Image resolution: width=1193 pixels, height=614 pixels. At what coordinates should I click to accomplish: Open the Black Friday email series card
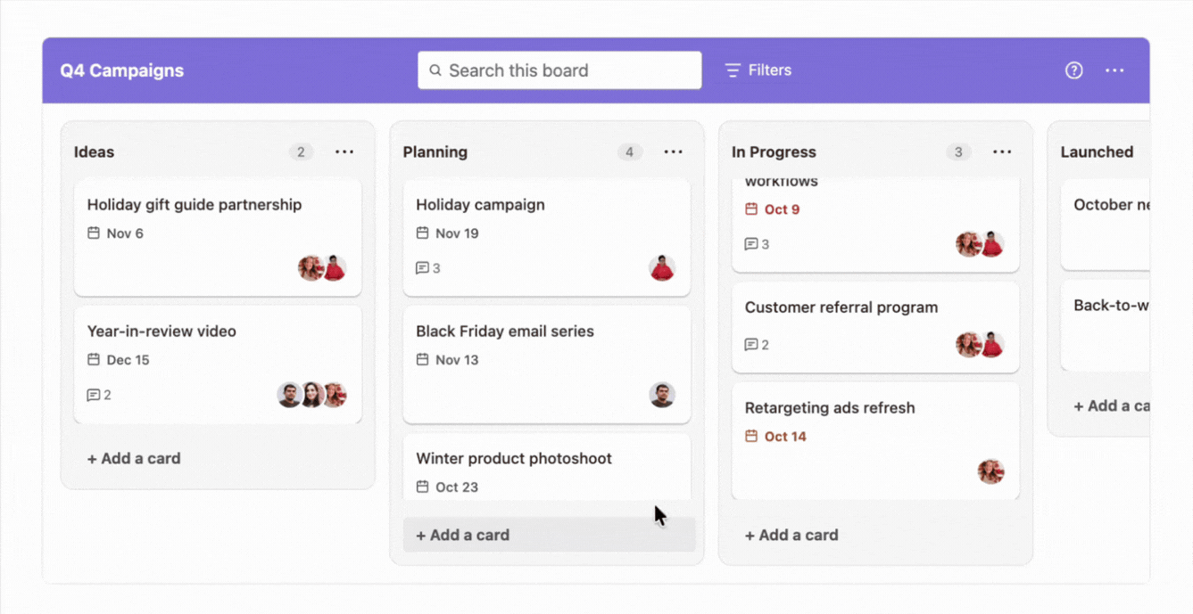point(546,364)
